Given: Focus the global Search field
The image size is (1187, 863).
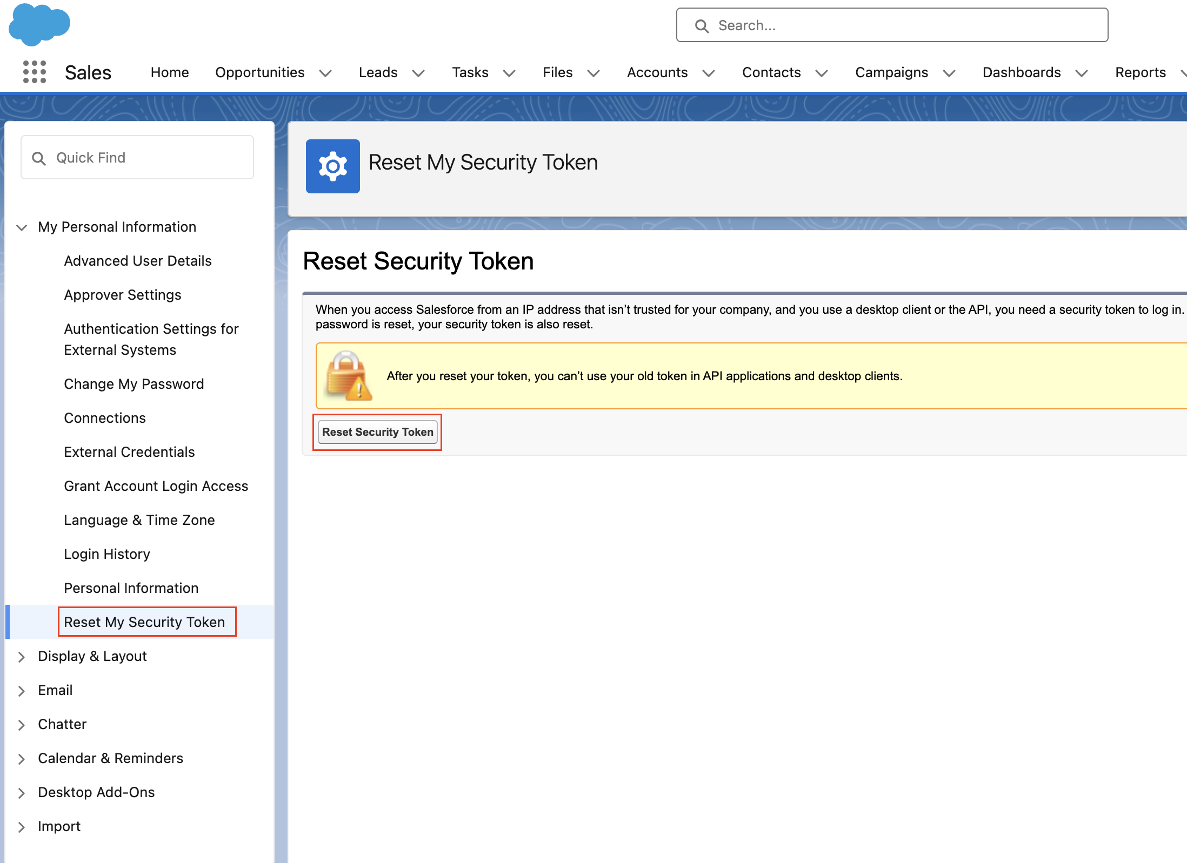Looking at the screenshot, I should click(892, 25).
